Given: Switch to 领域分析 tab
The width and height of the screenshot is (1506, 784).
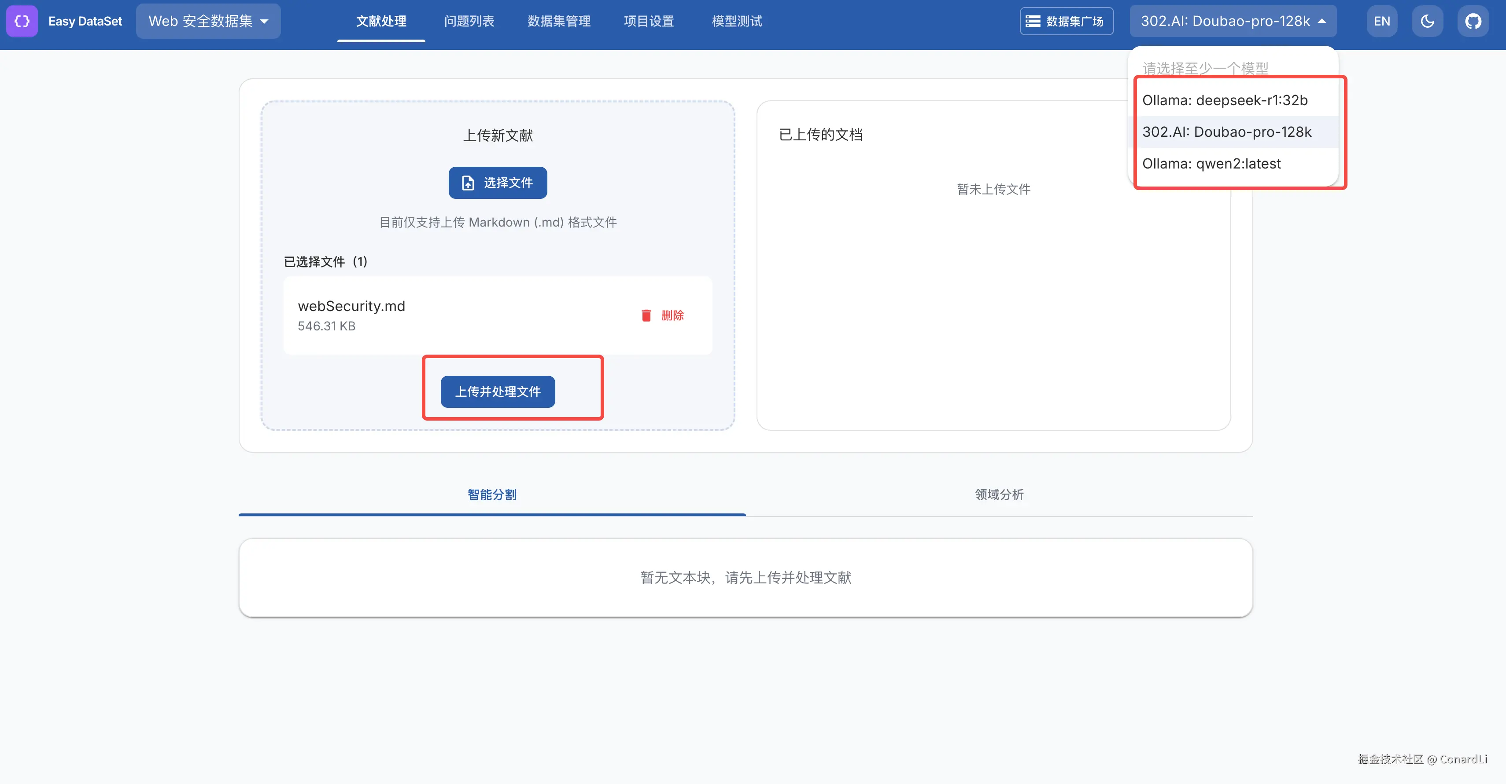Looking at the screenshot, I should (999, 494).
